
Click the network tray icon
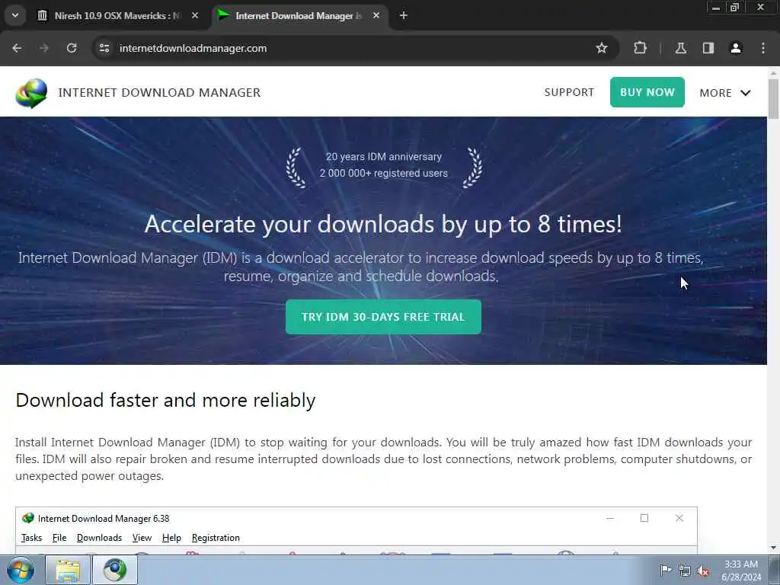tap(685, 571)
